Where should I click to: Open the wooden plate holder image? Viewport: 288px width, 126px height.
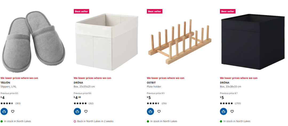180,42
